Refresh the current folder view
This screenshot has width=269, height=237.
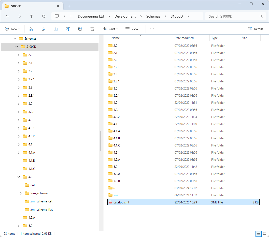(x=44, y=16)
